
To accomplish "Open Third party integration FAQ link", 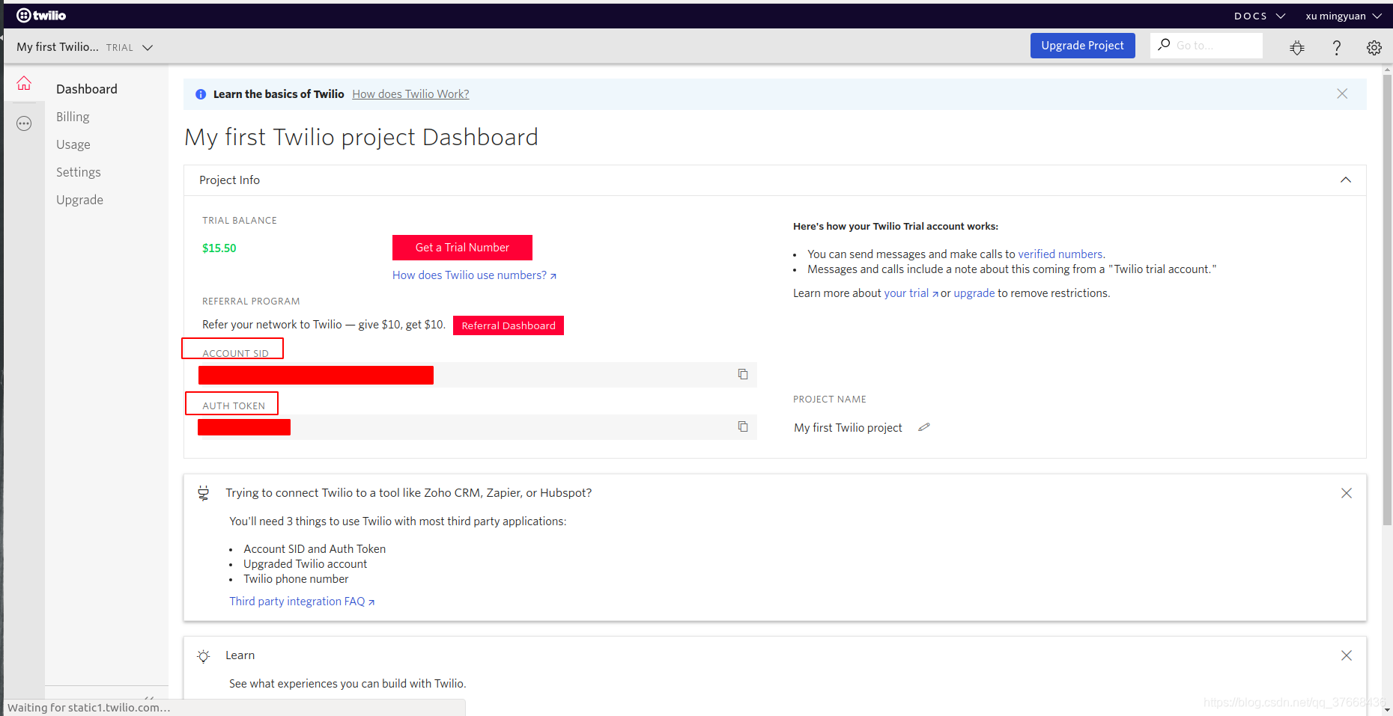I will coord(302,602).
